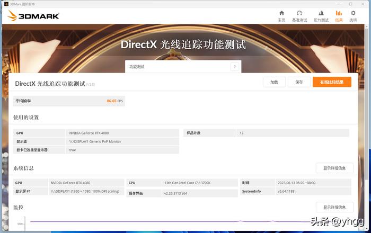Click the 3DMark logo
The width and height of the screenshot is (371, 233).
tap(33, 16)
